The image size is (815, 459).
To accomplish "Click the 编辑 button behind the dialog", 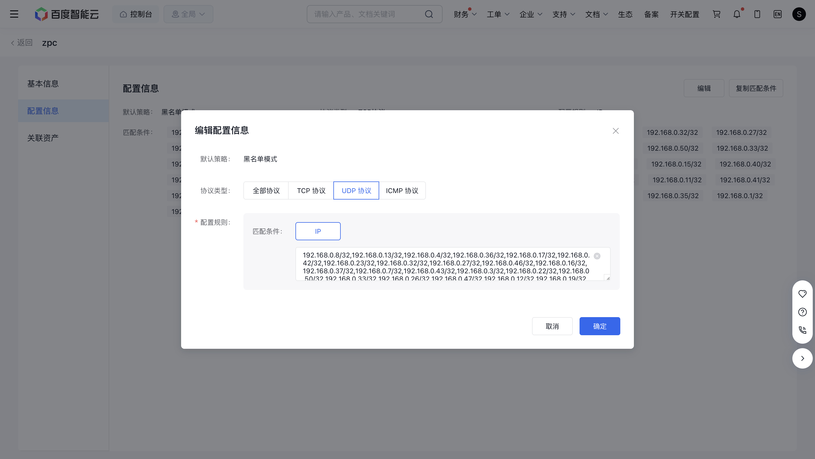I will tap(704, 88).
